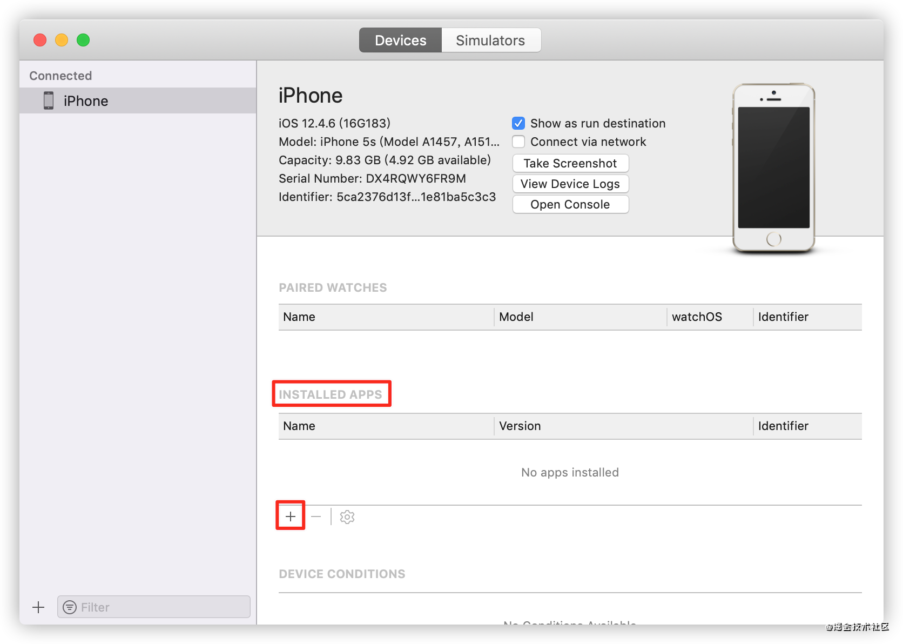The height and width of the screenshot is (644, 903).
Task: Switch to the Simulators tab
Action: 491,41
